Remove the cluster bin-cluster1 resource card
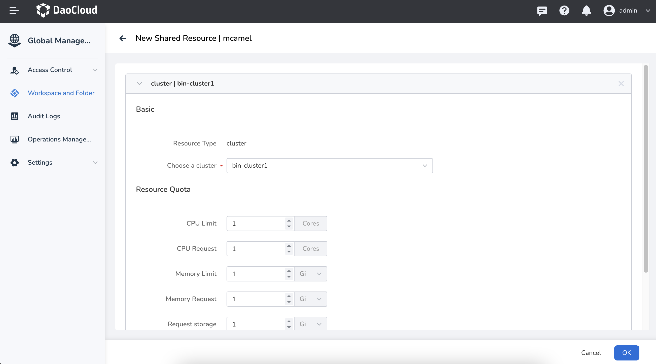The width and height of the screenshot is (656, 364). (x=621, y=84)
